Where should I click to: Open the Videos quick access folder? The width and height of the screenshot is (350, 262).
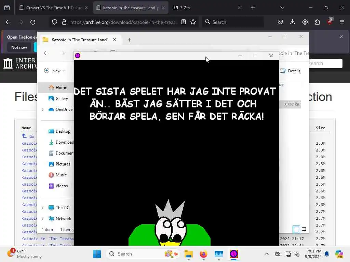[58, 186]
